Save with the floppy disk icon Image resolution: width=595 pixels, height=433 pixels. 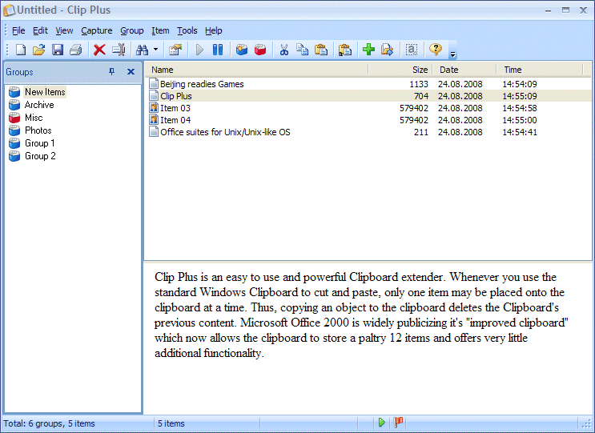coord(58,50)
